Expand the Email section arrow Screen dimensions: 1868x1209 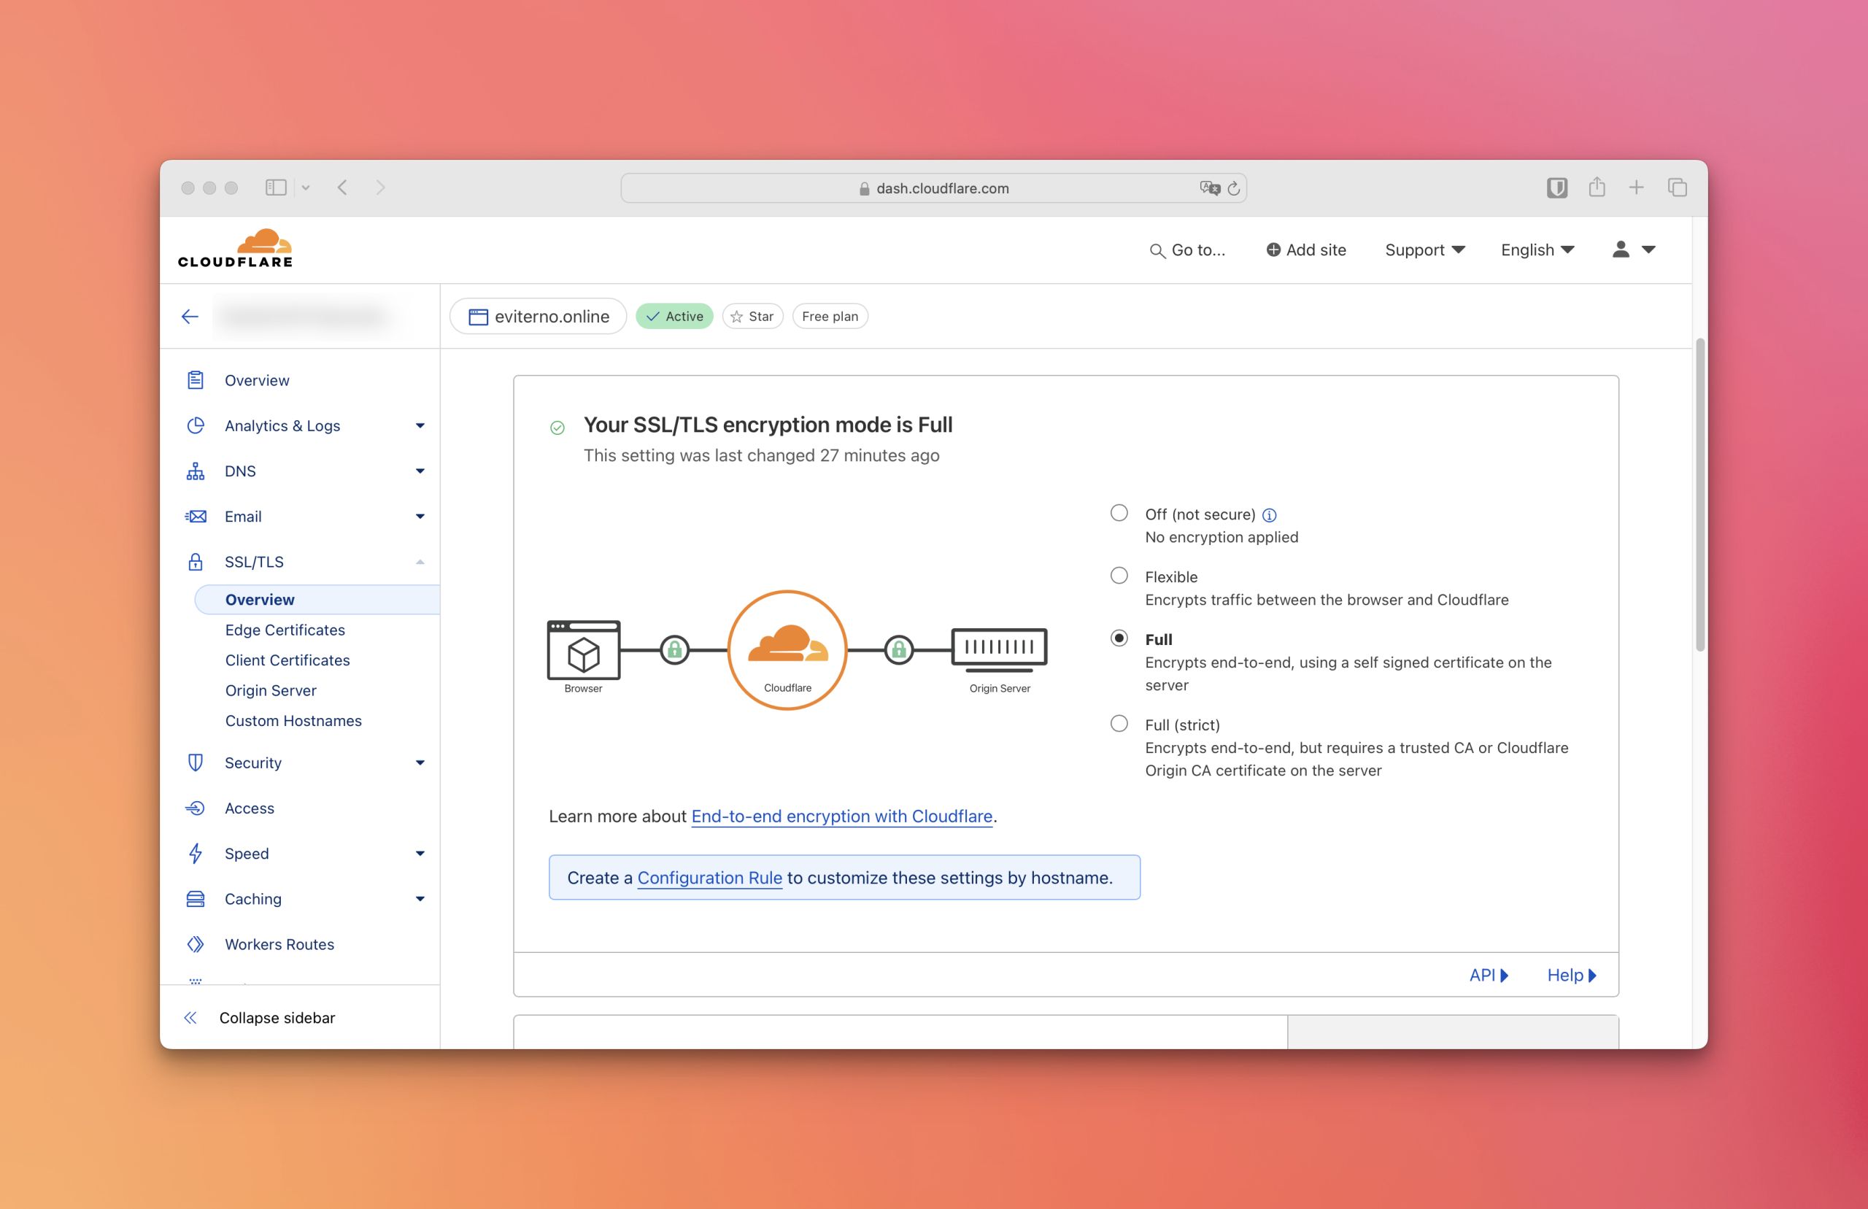tap(420, 517)
